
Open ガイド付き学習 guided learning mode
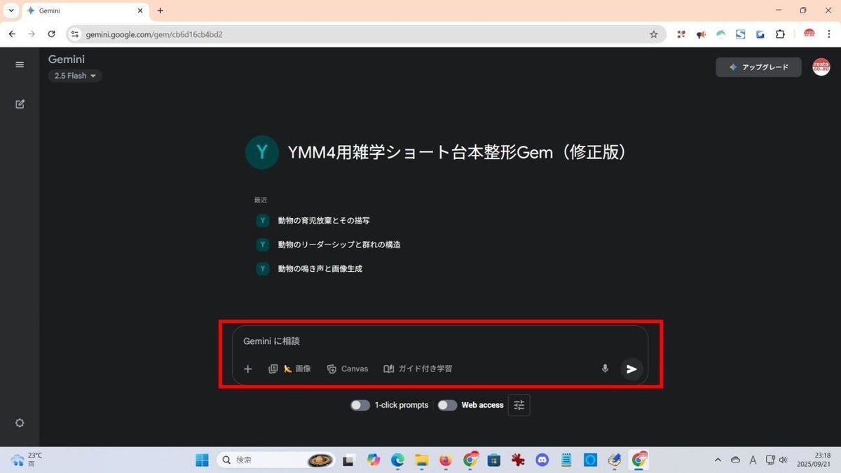click(418, 369)
